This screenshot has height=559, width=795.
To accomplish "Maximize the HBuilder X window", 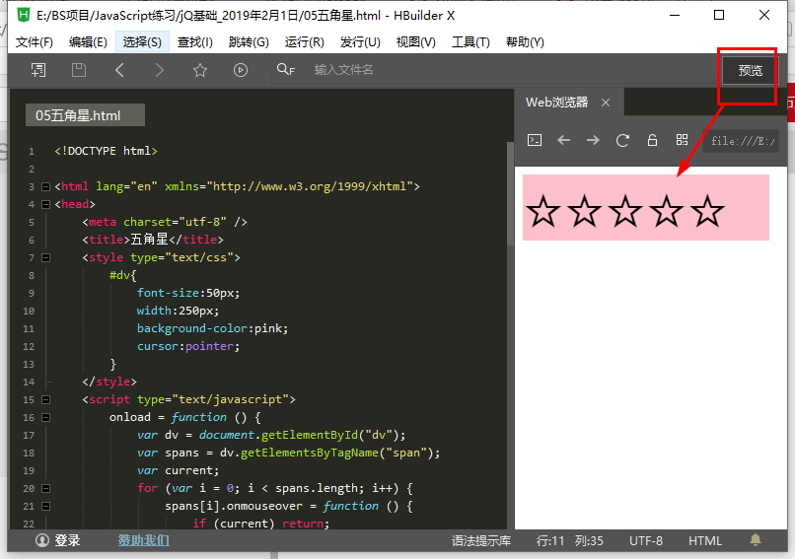I will coord(719,15).
